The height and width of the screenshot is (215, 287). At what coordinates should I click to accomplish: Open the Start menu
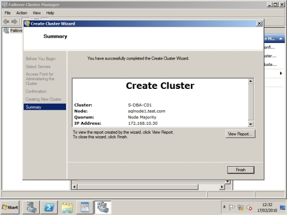point(10,207)
